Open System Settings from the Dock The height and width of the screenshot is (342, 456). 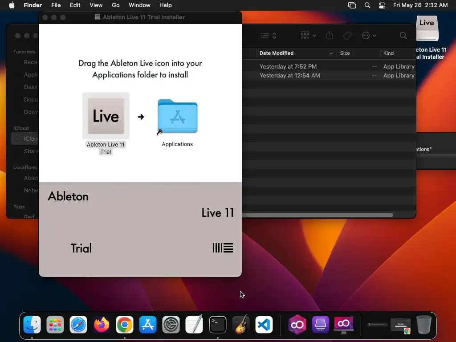tap(171, 325)
